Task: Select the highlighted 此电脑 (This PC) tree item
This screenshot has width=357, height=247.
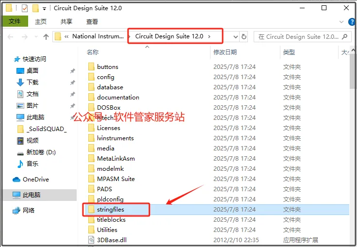Action: click(40, 195)
